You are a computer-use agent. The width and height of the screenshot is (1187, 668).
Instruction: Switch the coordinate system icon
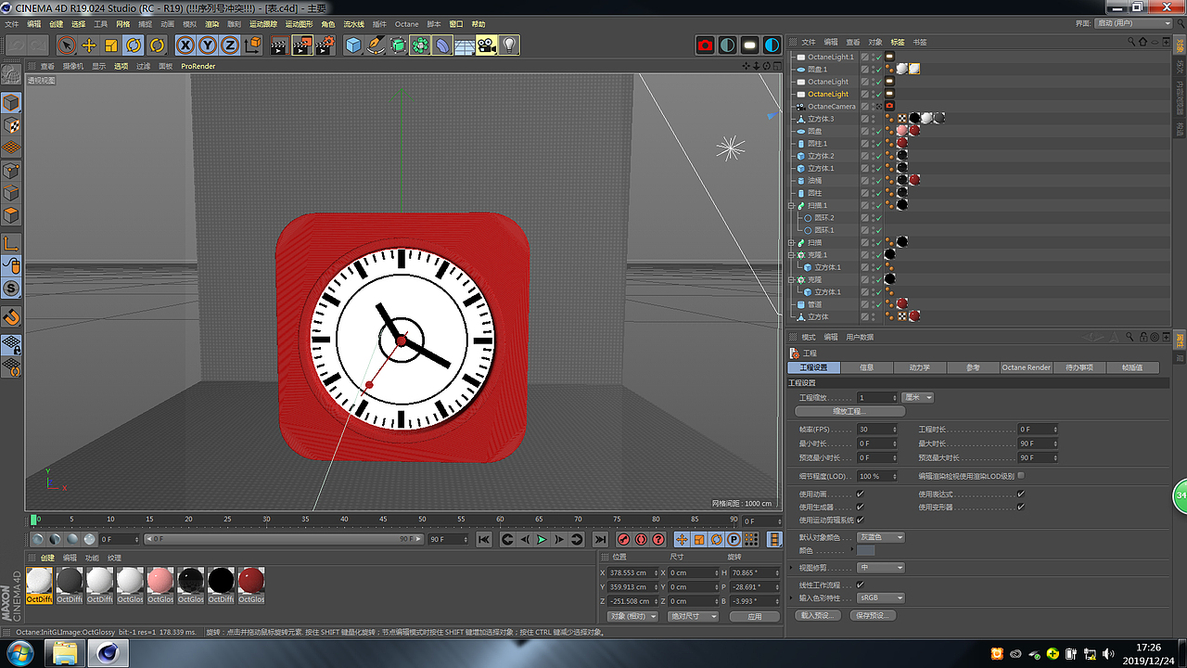coord(252,45)
